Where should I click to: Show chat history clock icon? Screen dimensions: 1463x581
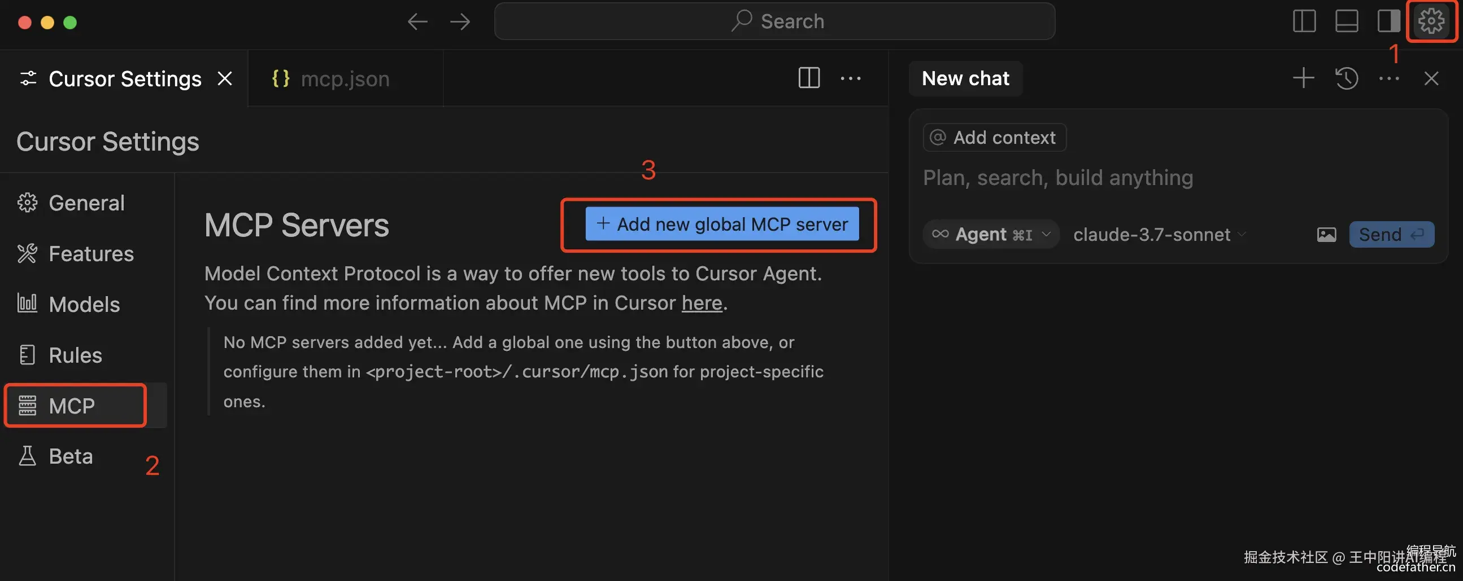[1347, 78]
